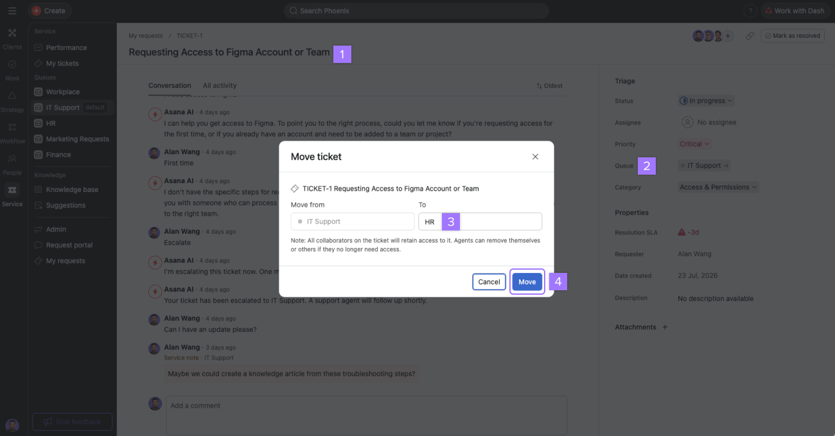835x436 pixels.
Task: Open Work in left rail
Action: click(x=12, y=70)
